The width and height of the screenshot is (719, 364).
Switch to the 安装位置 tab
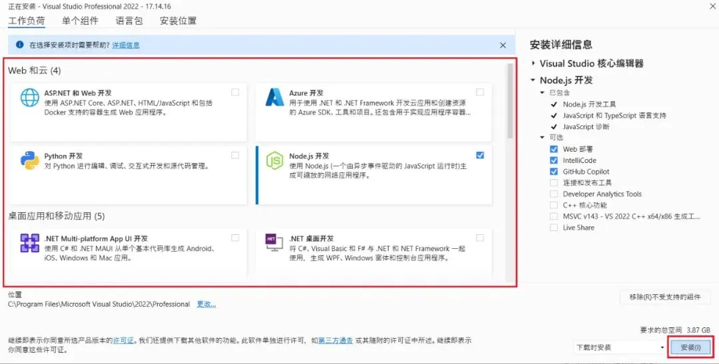tap(178, 21)
